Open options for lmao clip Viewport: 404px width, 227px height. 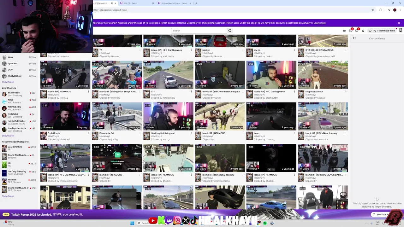tap(294, 133)
